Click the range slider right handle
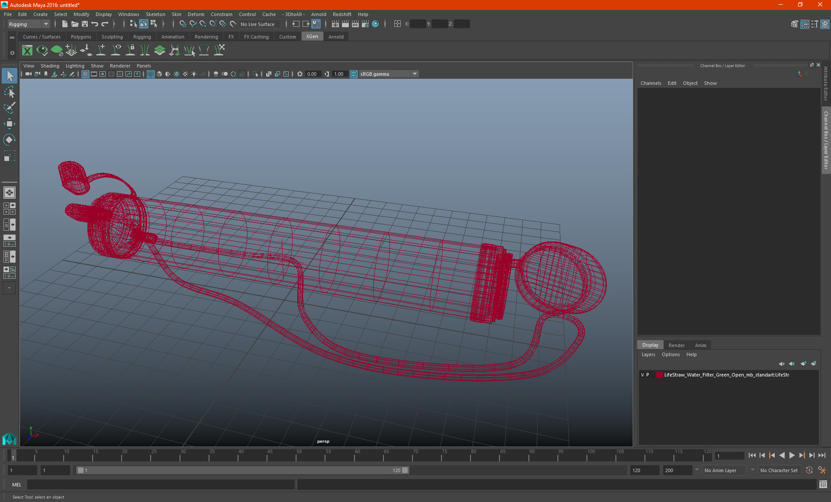 click(x=405, y=470)
